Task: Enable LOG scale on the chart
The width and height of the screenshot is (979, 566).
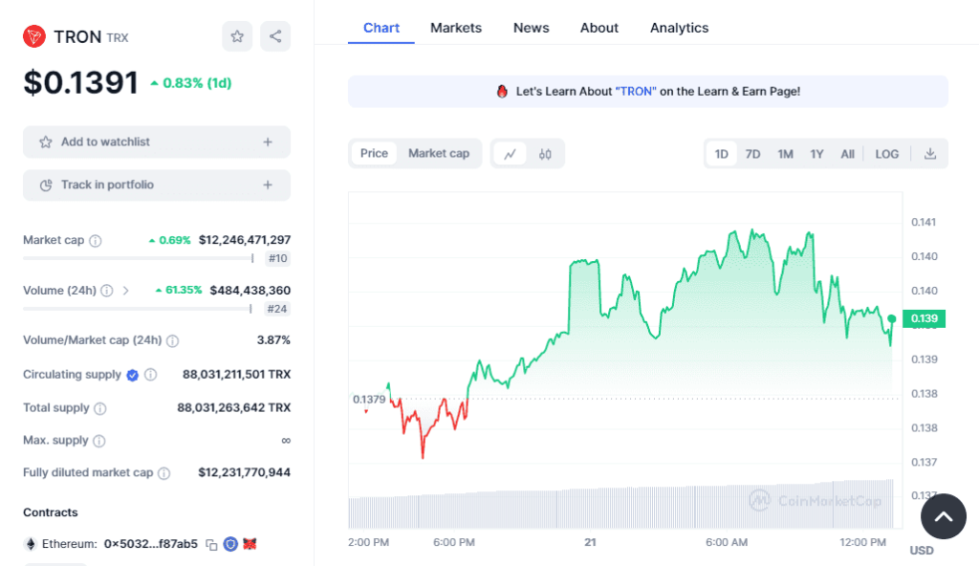Action: pyautogui.click(x=886, y=154)
